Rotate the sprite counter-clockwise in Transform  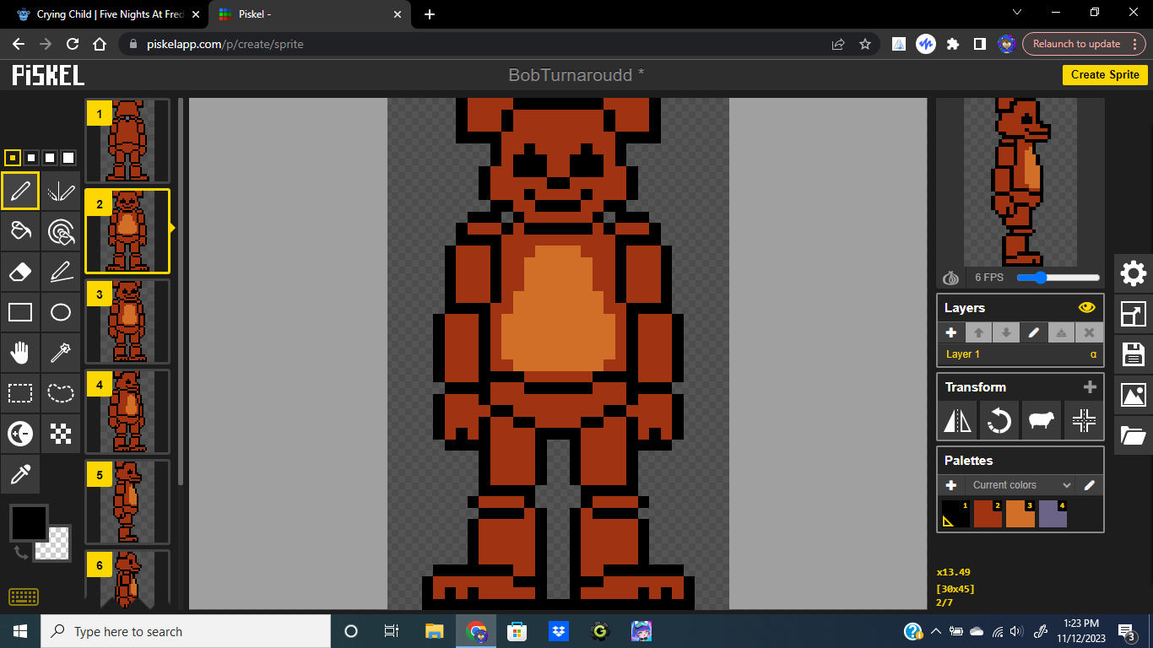coord(999,419)
